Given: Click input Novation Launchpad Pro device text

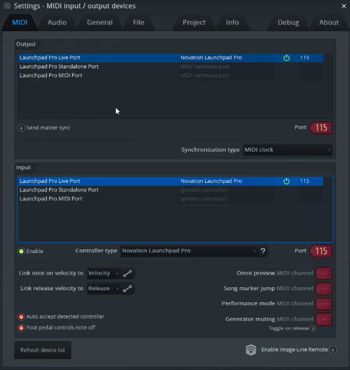Looking at the screenshot, I should [x=211, y=181].
